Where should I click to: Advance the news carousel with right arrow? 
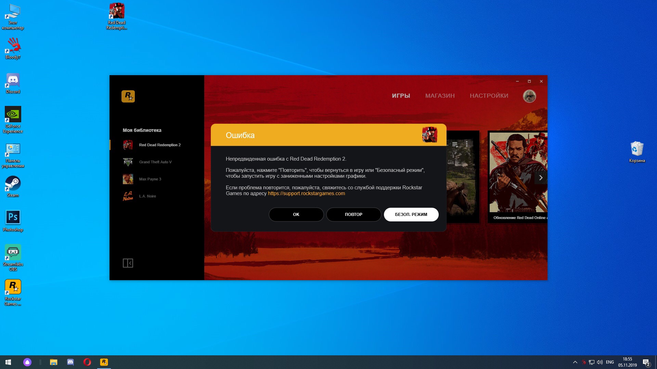coord(541,178)
